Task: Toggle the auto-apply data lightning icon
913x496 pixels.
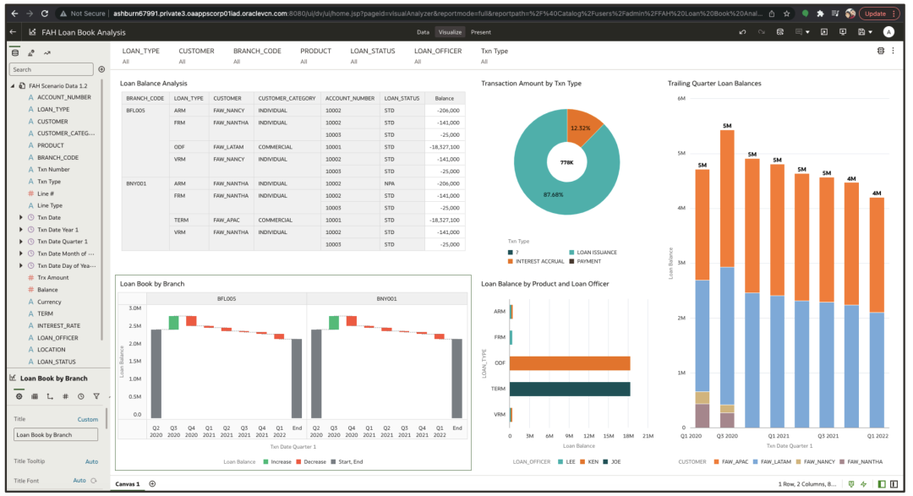Action: [x=863, y=484]
